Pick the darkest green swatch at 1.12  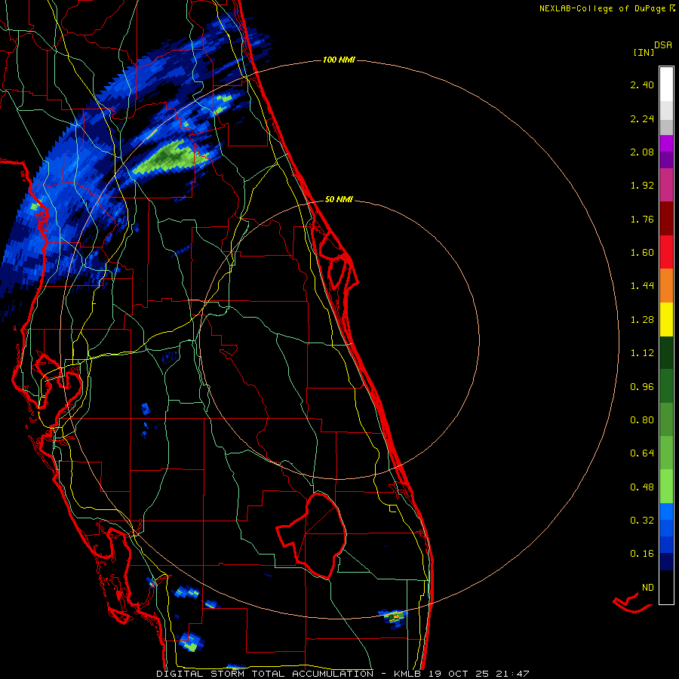point(666,353)
